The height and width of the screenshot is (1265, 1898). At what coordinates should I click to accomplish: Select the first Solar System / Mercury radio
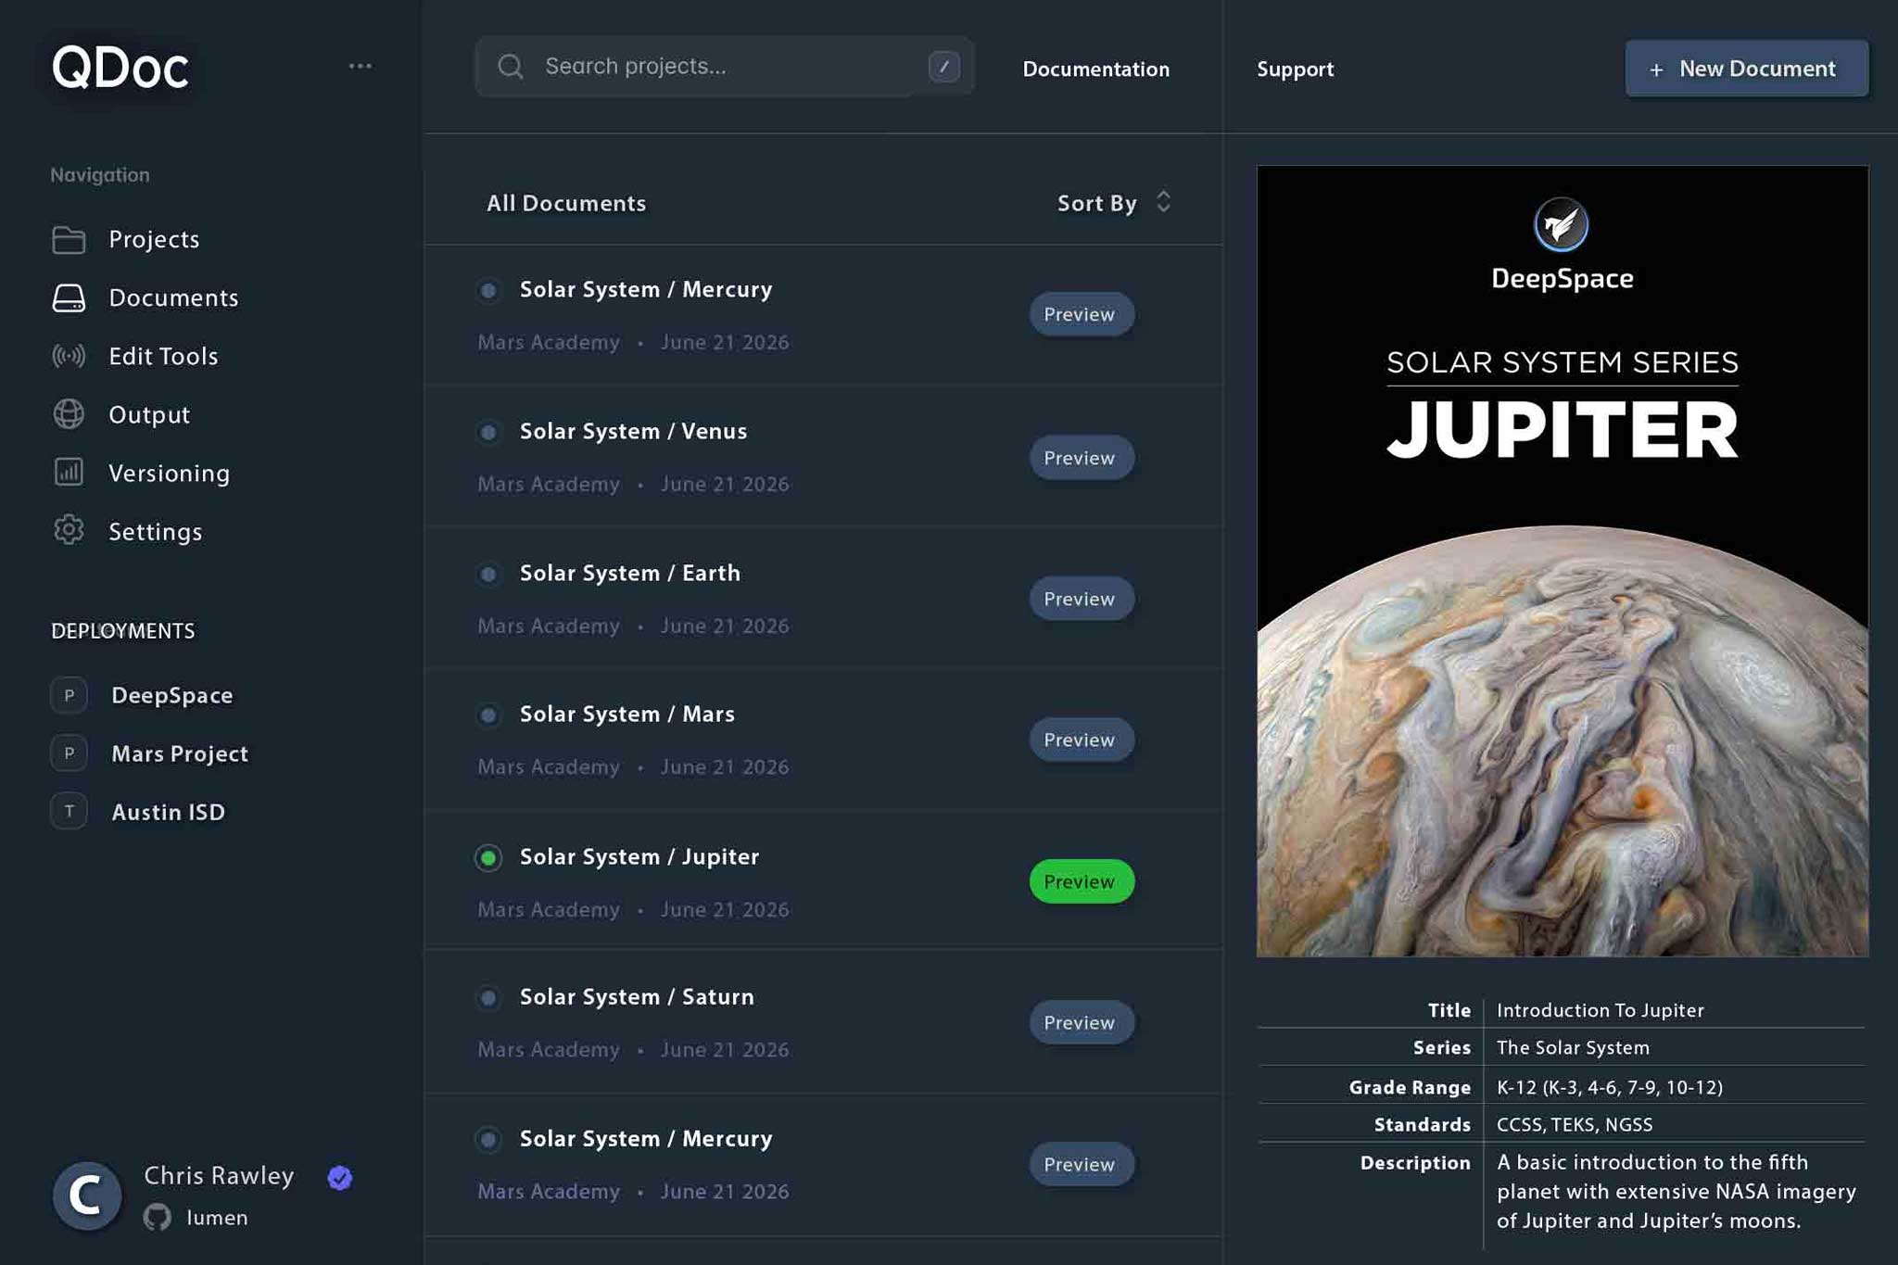pyautogui.click(x=488, y=291)
